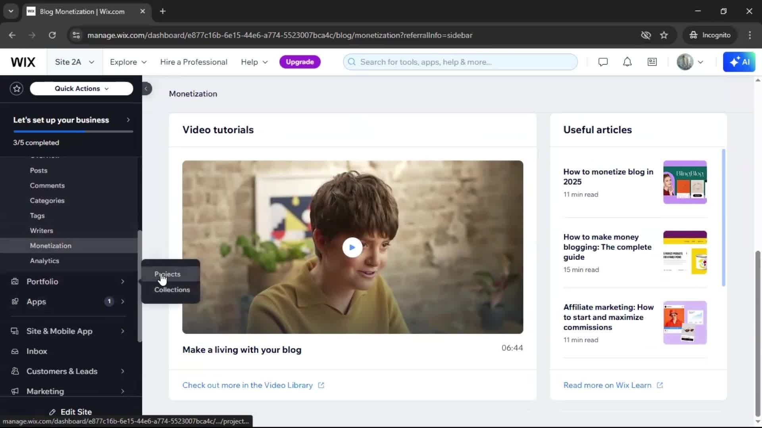Focus the search for tools field
This screenshot has height=428, width=762.
(460, 62)
